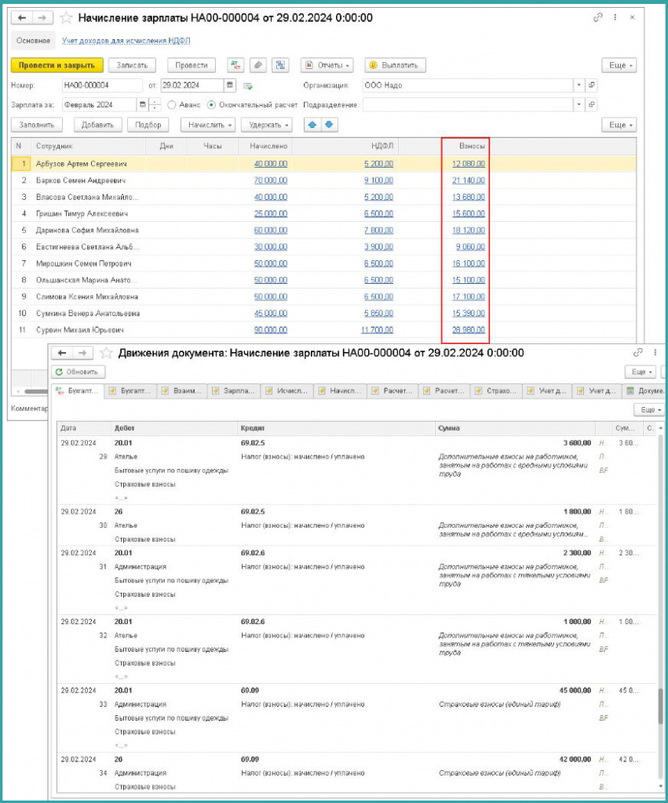This screenshot has width=668, height=803.
Task: Click the Выплатить button
Action: [395, 65]
